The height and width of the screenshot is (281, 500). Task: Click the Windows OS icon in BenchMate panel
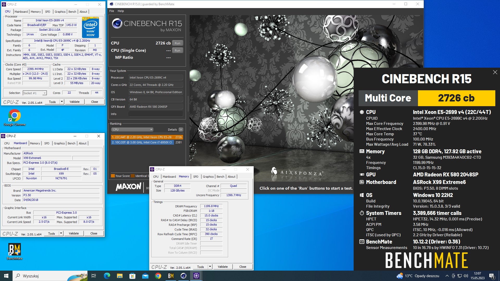click(x=362, y=195)
